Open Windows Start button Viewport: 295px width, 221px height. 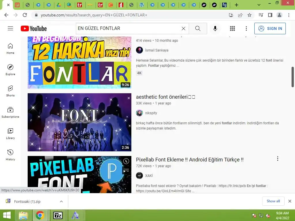(x=7, y=215)
